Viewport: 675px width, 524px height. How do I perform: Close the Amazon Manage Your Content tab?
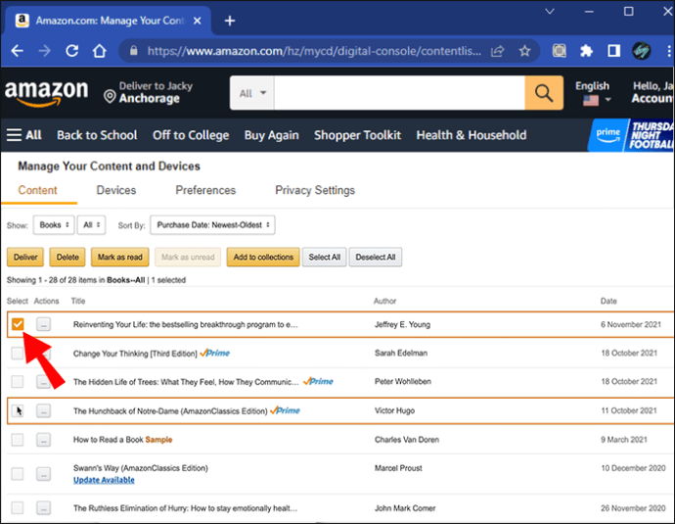coord(198,21)
